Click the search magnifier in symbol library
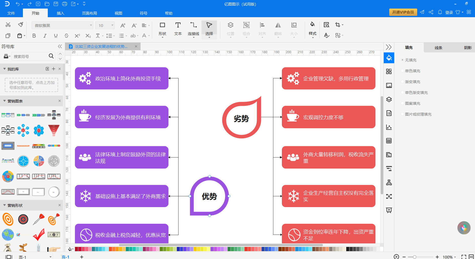The height and width of the screenshot is (259, 475). pyautogui.click(x=51, y=56)
